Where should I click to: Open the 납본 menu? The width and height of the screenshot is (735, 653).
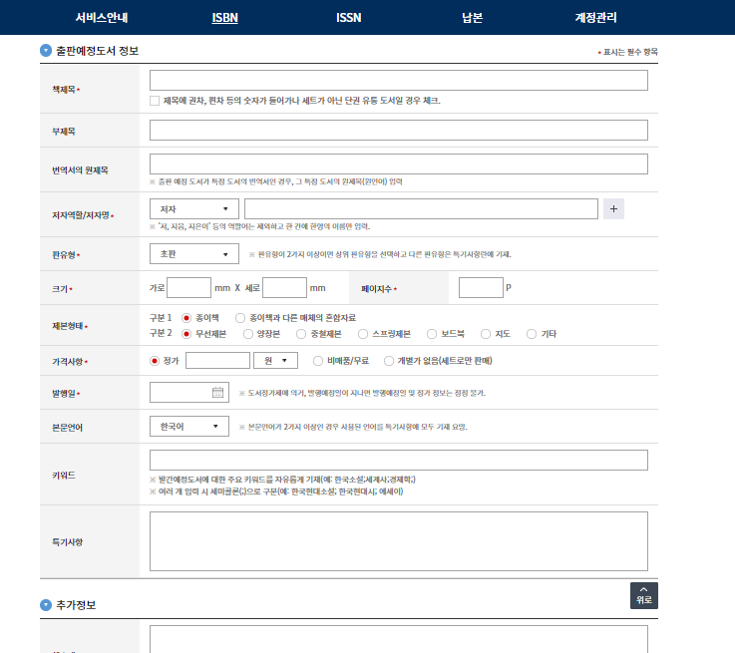pos(472,18)
